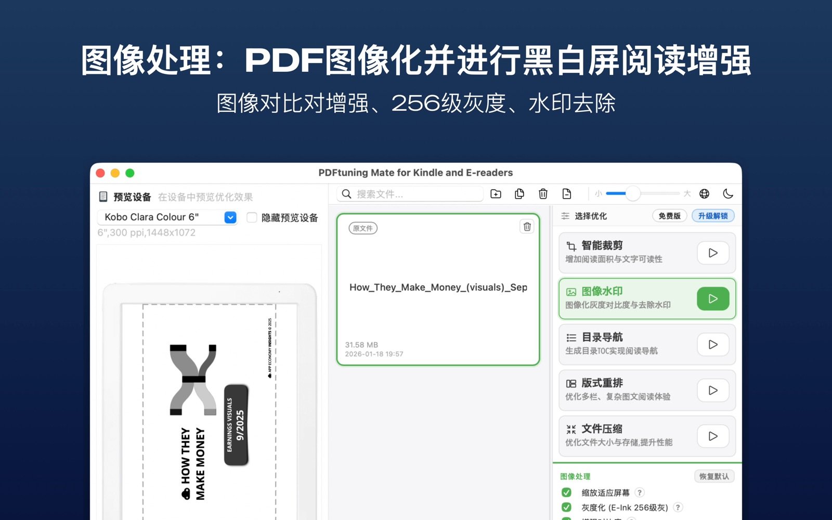Select the 图像水印 optimization card
The width and height of the screenshot is (832, 520).
pos(647,298)
